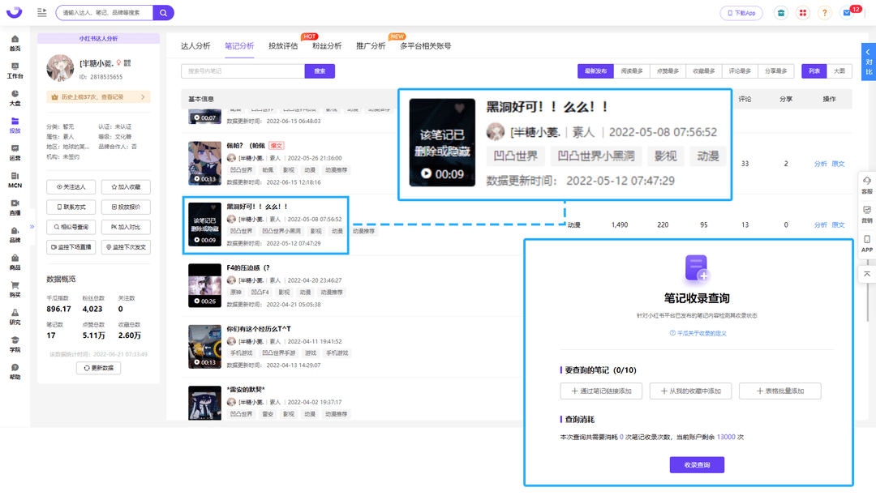This screenshot has height=500, width=876.
Task: Click the 投放报价 button
Action: click(126, 207)
